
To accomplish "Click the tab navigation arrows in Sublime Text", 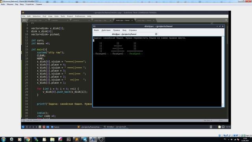I will click(x=24, y=20).
